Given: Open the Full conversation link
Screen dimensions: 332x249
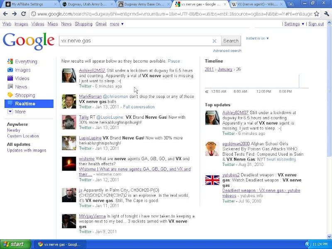Looking at the screenshot, I should [139, 107].
